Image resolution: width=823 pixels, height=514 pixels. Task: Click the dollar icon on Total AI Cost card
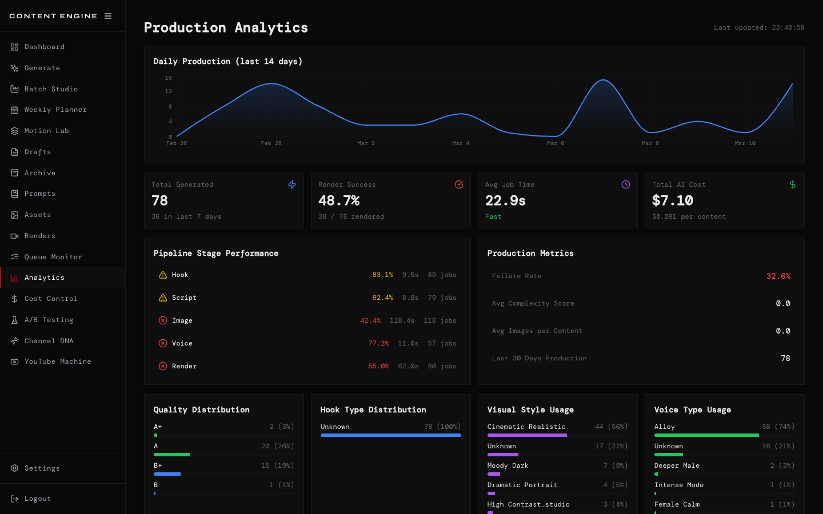[793, 184]
